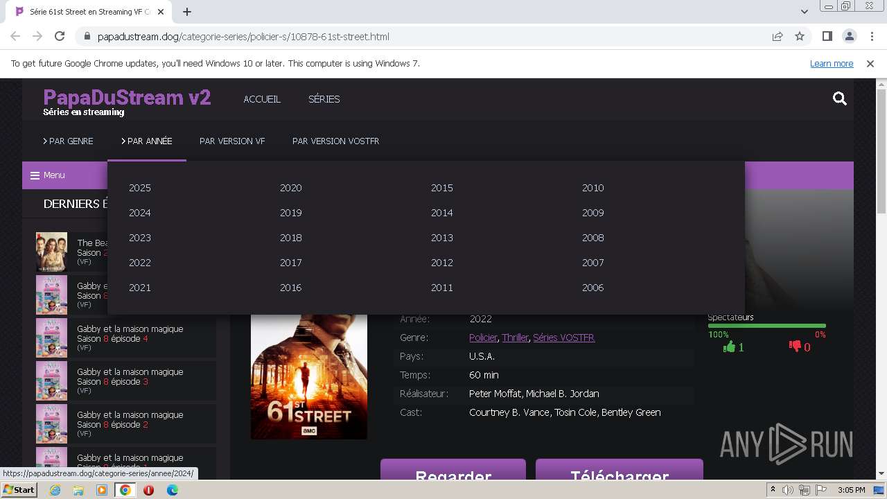
Task: Open the Séries VOSTFR genre link
Action: [563, 338]
